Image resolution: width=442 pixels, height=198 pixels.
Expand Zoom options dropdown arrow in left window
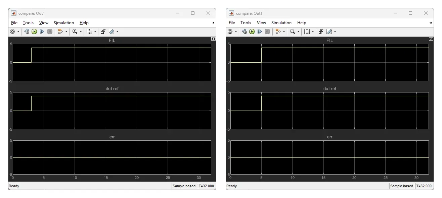[81, 32]
